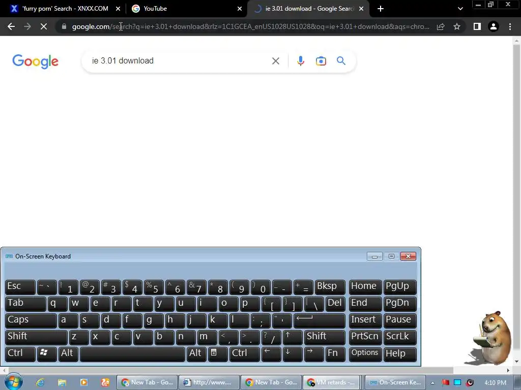Open On-Screen Keyboard Help
This screenshot has height=390, width=521.
tap(400, 354)
